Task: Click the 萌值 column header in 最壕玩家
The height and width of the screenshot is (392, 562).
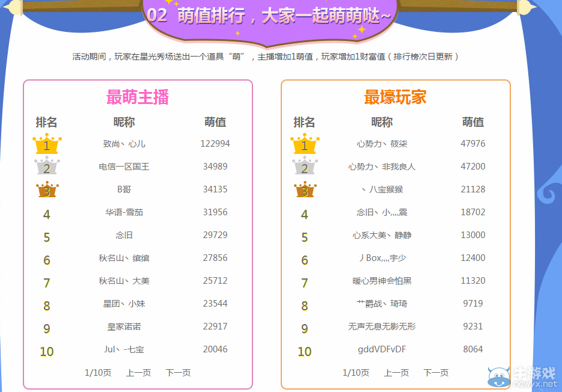Action: coord(473,122)
